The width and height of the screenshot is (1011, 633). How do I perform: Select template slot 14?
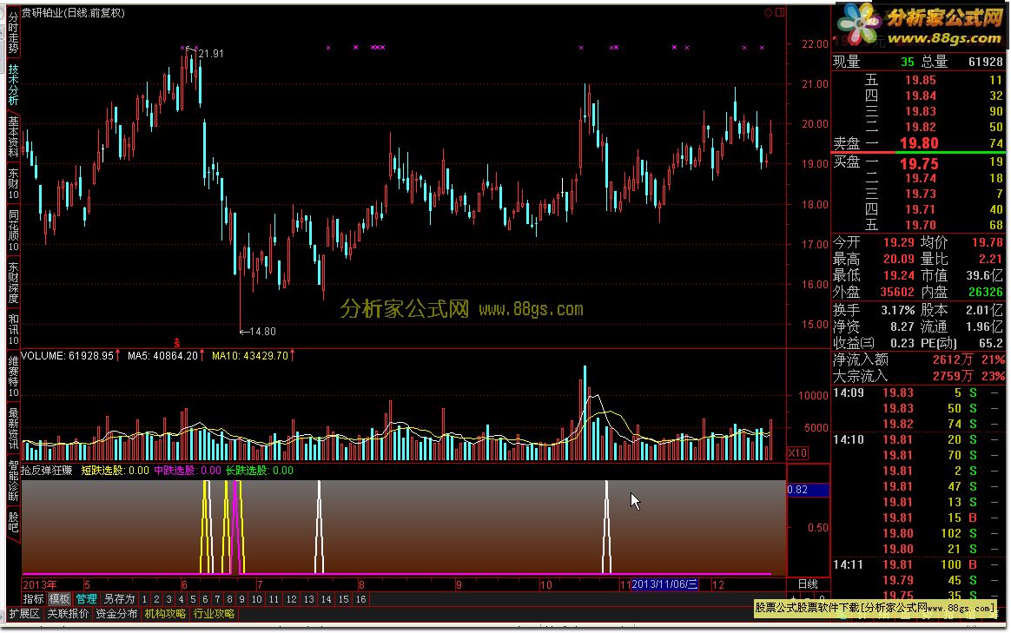(x=327, y=599)
